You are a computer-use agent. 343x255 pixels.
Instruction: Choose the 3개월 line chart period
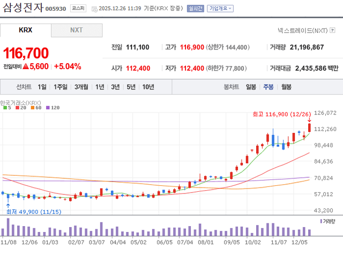(x=81, y=87)
